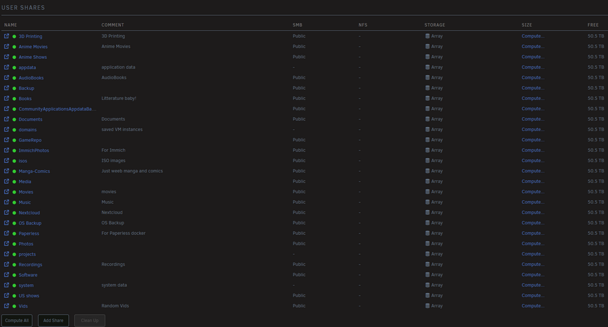Browse CommunityApplicationsAppdataBa... share via icon
The image size is (608, 327).
pos(7,109)
